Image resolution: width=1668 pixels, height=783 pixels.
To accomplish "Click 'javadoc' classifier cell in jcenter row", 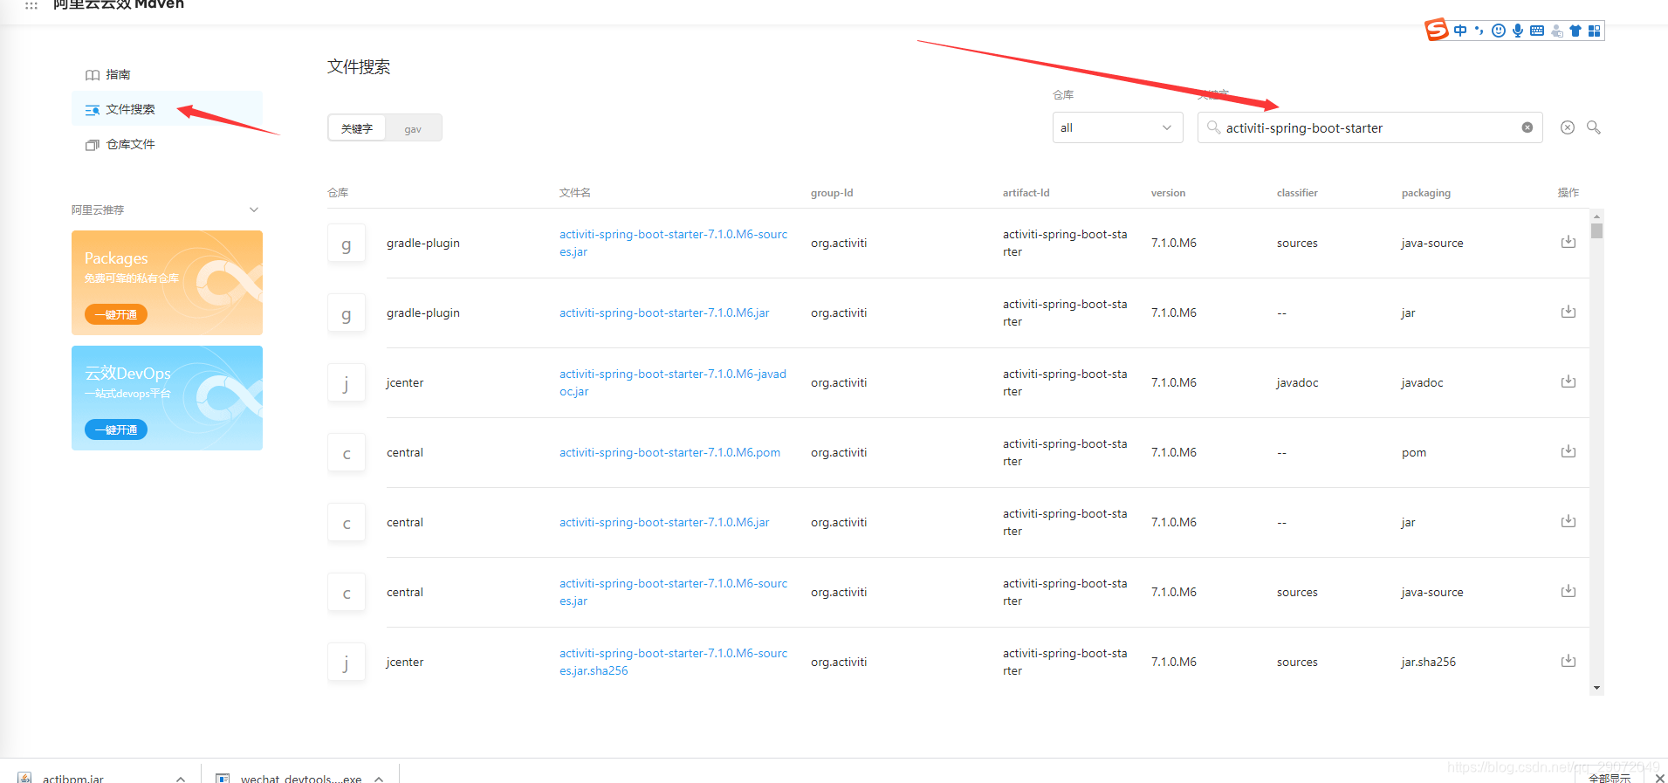I will pos(1297,382).
